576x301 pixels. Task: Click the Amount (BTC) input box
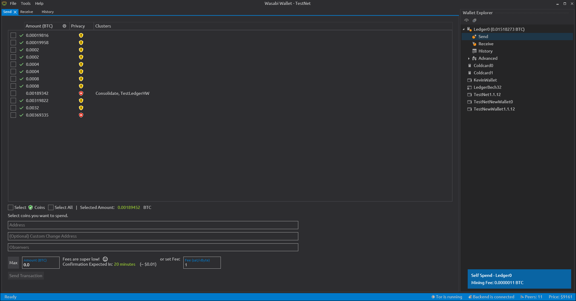(x=41, y=263)
